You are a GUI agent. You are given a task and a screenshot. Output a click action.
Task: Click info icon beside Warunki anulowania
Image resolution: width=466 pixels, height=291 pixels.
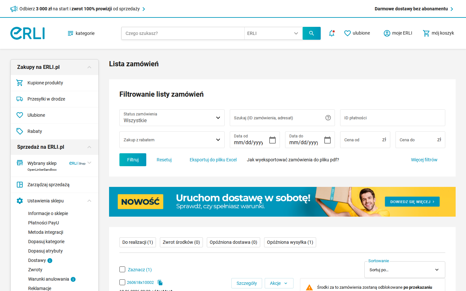73,279
